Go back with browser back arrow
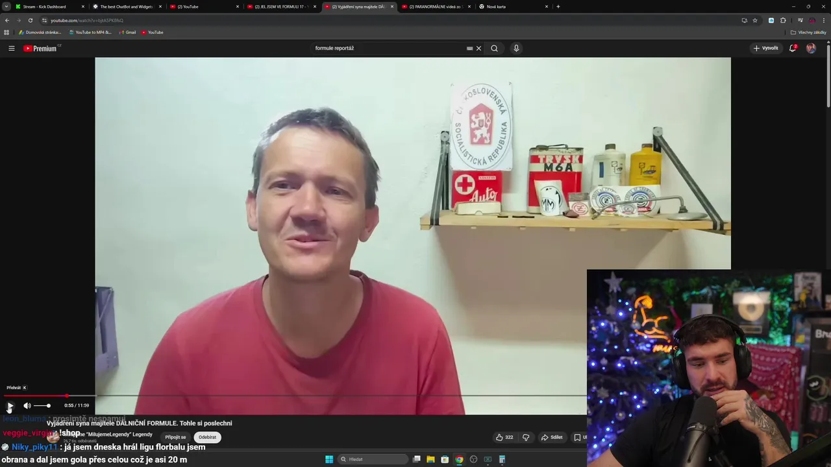 click(x=7, y=20)
